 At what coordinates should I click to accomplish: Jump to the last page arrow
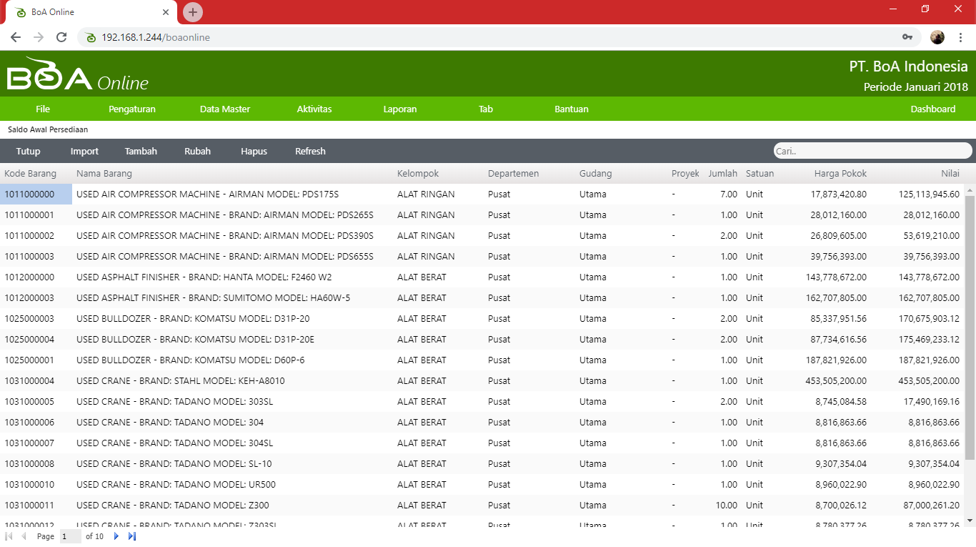132,536
